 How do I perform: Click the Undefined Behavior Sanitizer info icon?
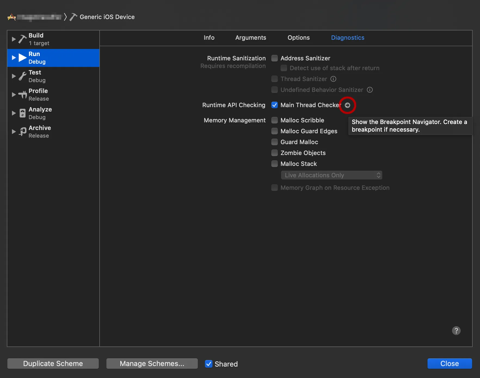(x=370, y=90)
